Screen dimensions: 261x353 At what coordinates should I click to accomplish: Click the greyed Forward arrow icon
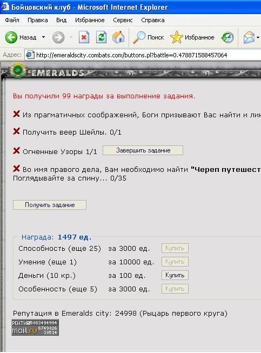(58, 37)
